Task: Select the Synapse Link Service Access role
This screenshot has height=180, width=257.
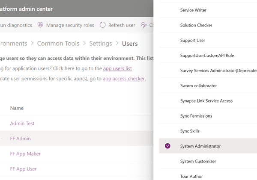Action: point(206,101)
